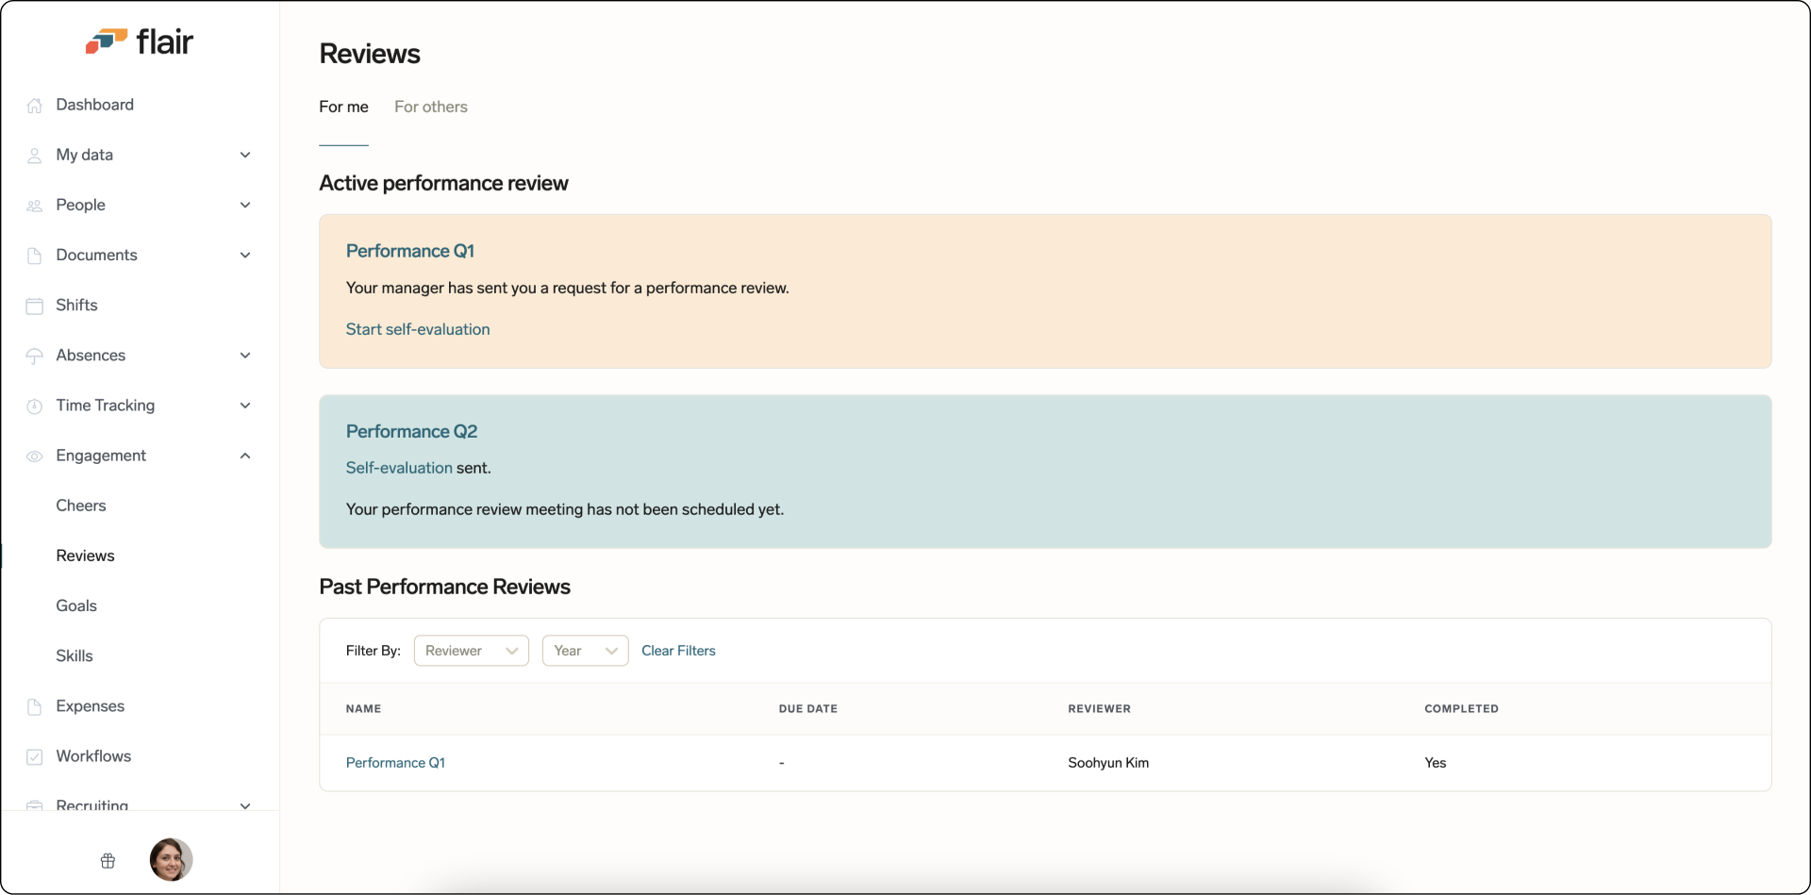The width and height of the screenshot is (1811, 895).
Task: Click the Workflows checkmark icon
Action: pos(35,756)
